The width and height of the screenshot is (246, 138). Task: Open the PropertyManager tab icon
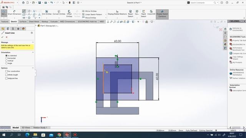(8, 29)
